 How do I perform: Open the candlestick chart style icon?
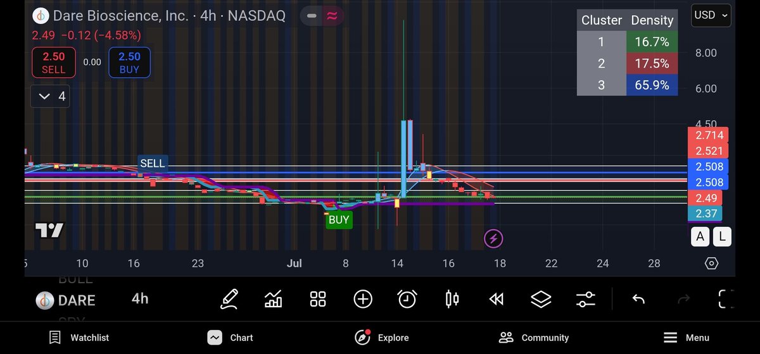point(452,299)
